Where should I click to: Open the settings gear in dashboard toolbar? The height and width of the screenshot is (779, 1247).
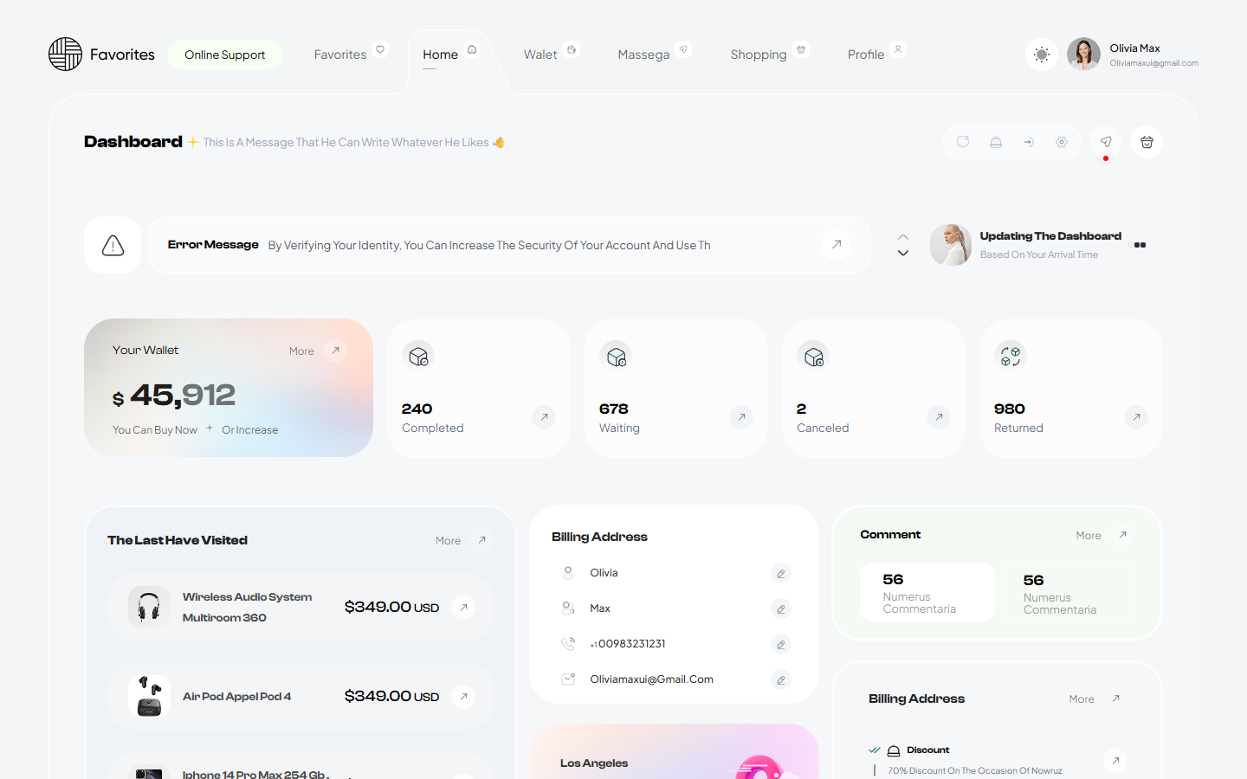click(1062, 142)
